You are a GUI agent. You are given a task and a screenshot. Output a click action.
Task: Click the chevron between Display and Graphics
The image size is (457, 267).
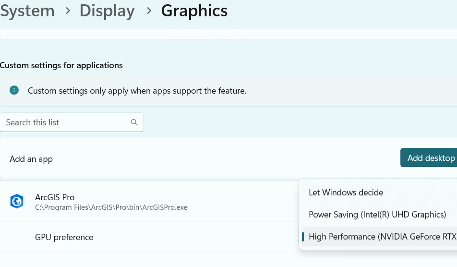[x=148, y=11]
